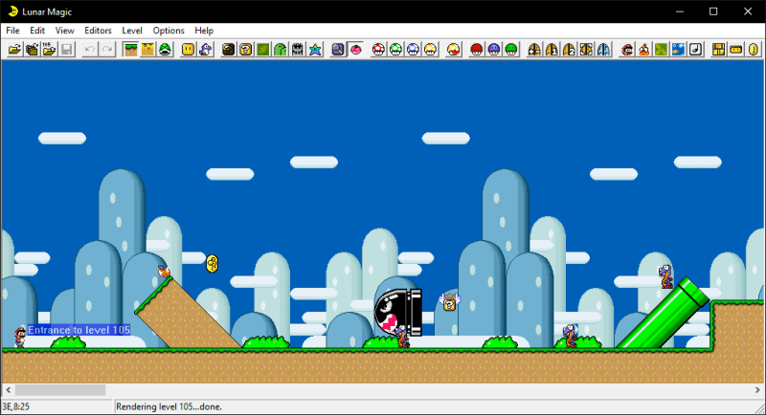Click 'Rendering level 105...done.' status text
The height and width of the screenshot is (415, 766).
click(169, 406)
